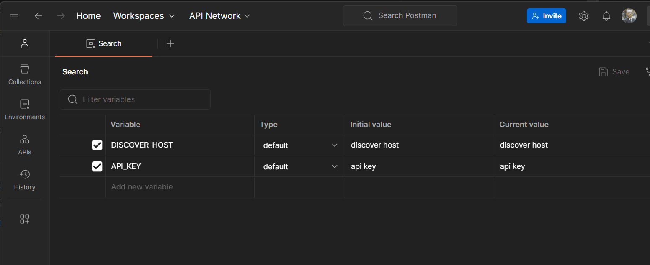Open the notifications bell icon
The image size is (650, 265).
606,16
